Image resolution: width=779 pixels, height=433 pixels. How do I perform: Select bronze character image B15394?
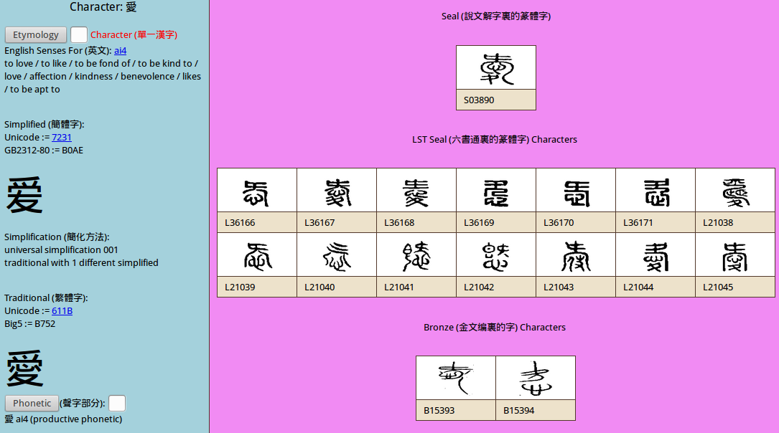click(535, 378)
